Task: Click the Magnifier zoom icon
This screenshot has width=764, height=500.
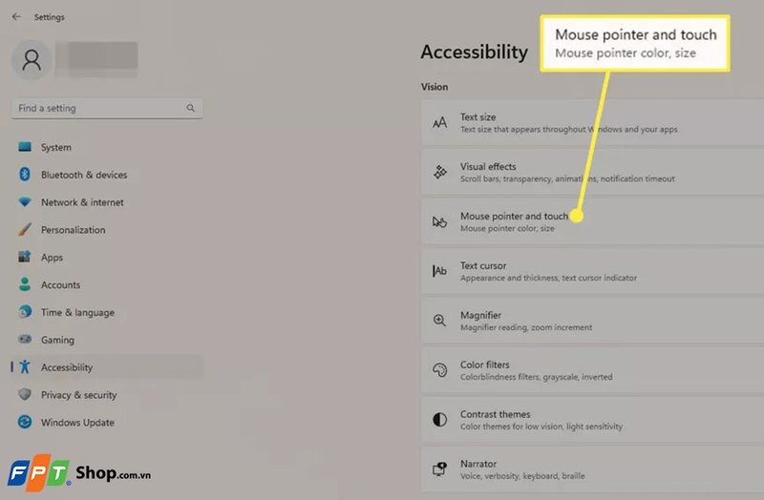Action: (439, 321)
